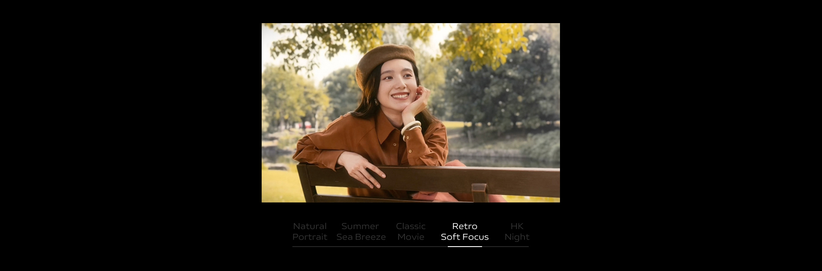Click the word "Natural" in the filter list
Screen dimensions: 822x271
[x=310, y=226]
